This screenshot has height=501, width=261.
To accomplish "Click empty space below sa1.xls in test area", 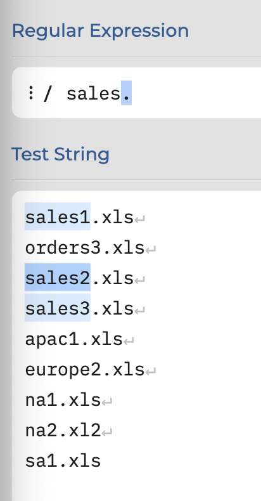I will (137, 487).
